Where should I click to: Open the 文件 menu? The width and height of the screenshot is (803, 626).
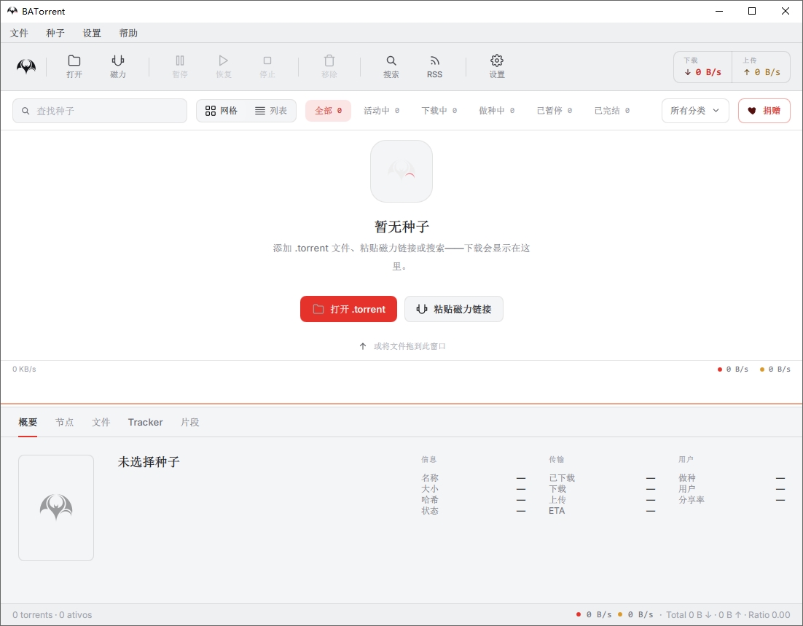pyautogui.click(x=20, y=34)
